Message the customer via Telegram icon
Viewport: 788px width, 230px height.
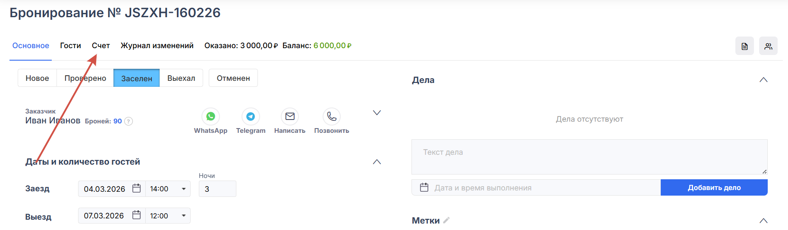(251, 117)
